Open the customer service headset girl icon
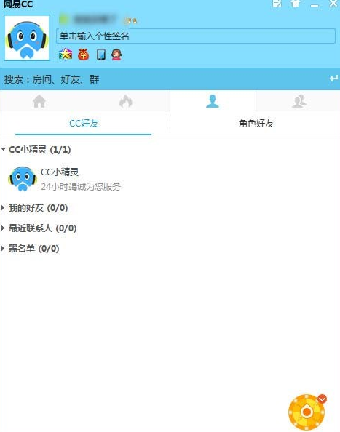Viewport: 340px width, 432px height. 116,55
